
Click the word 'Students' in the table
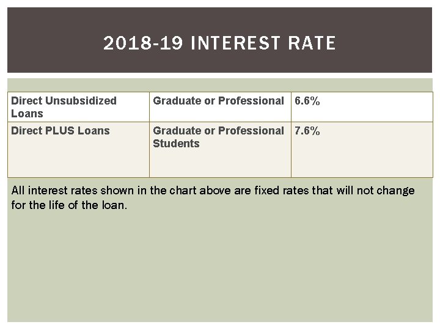coord(176,144)
